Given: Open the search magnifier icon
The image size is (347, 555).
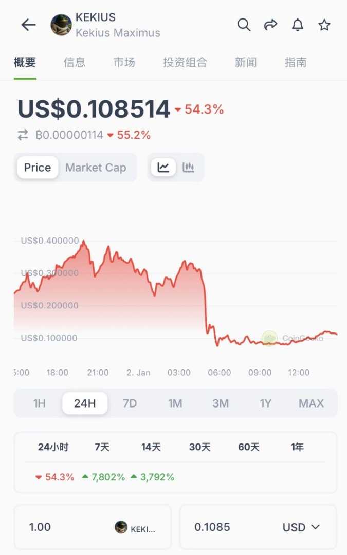Looking at the screenshot, I should (x=244, y=25).
